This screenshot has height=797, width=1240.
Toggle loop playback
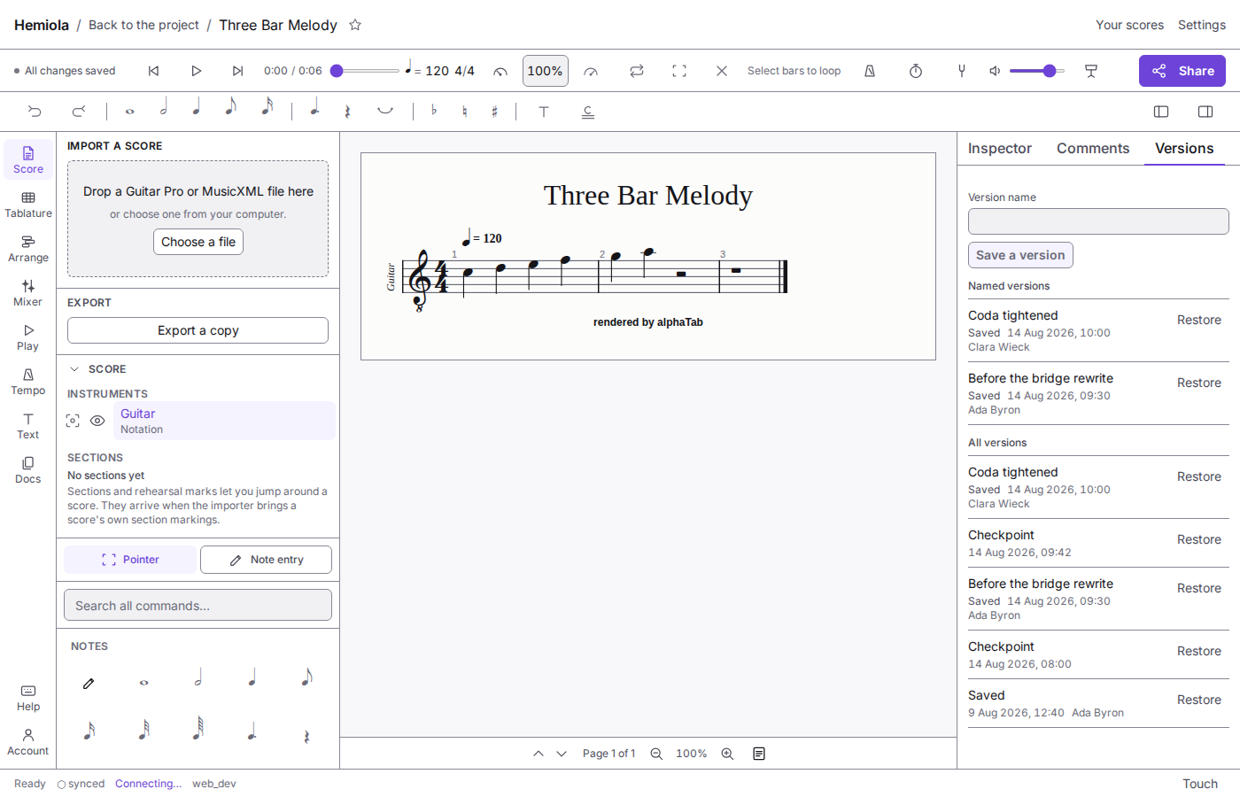637,71
